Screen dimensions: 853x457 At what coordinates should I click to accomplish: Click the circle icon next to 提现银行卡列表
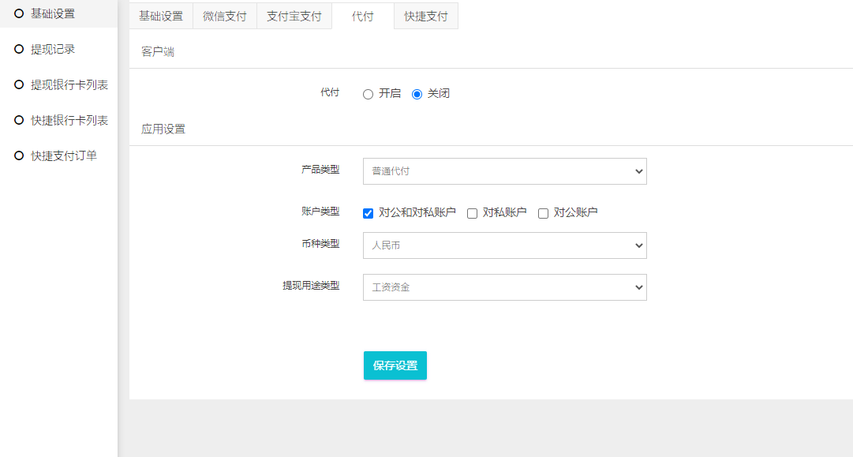tap(19, 84)
